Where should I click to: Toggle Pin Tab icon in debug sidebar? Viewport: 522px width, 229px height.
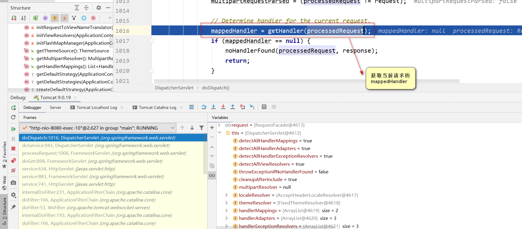[x=13, y=207]
